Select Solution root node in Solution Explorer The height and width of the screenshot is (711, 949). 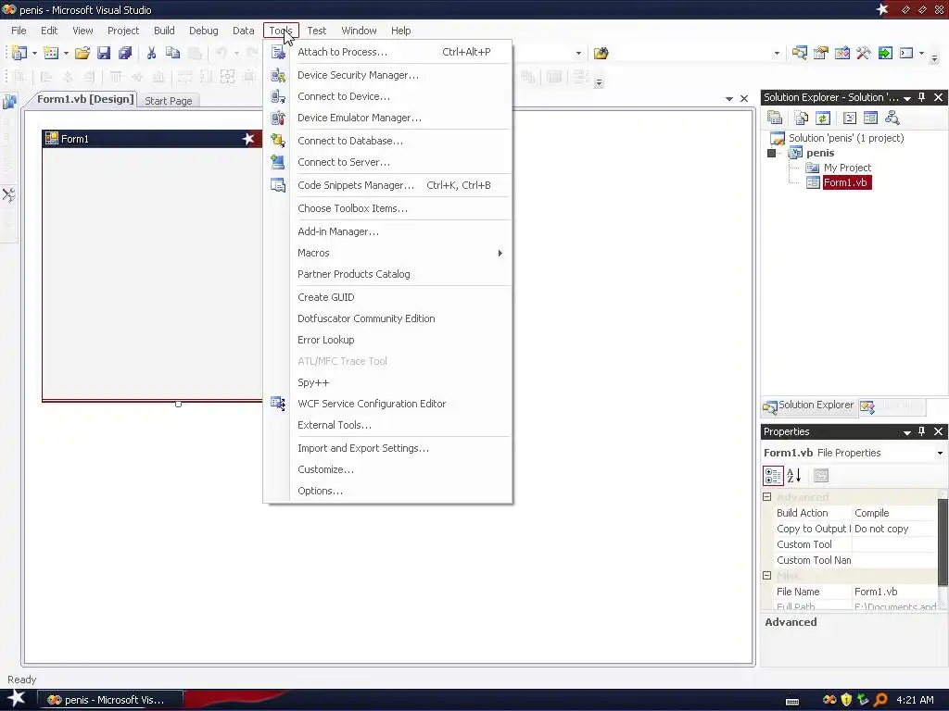tap(846, 138)
